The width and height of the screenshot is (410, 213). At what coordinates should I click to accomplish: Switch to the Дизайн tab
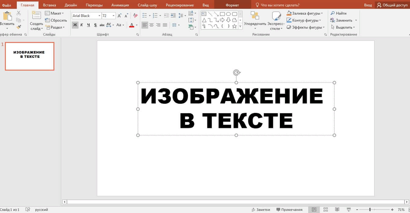point(70,5)
